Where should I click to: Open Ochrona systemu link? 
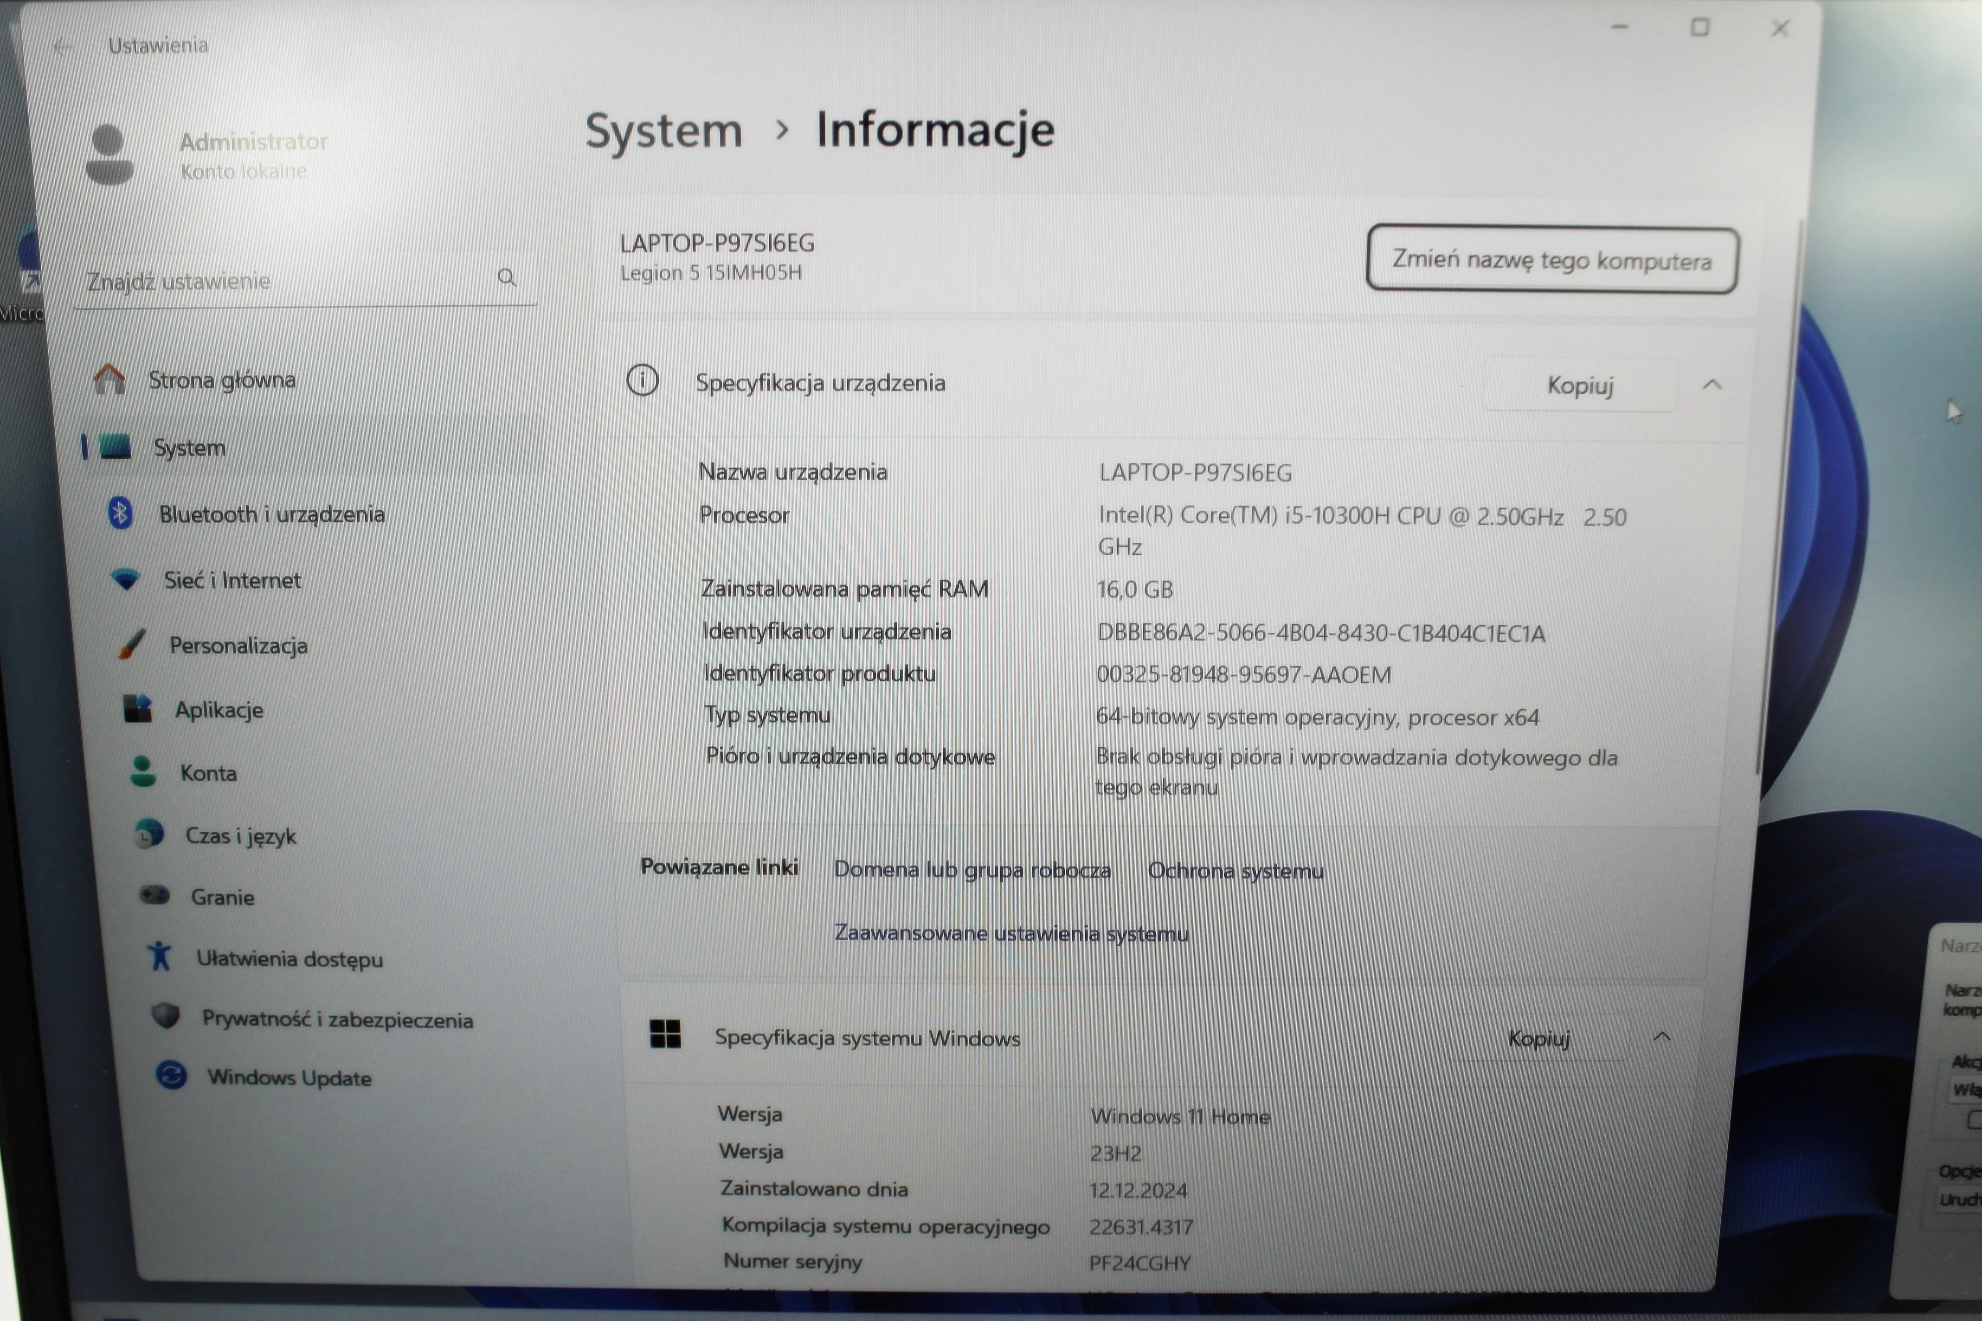click(1236, 870)
